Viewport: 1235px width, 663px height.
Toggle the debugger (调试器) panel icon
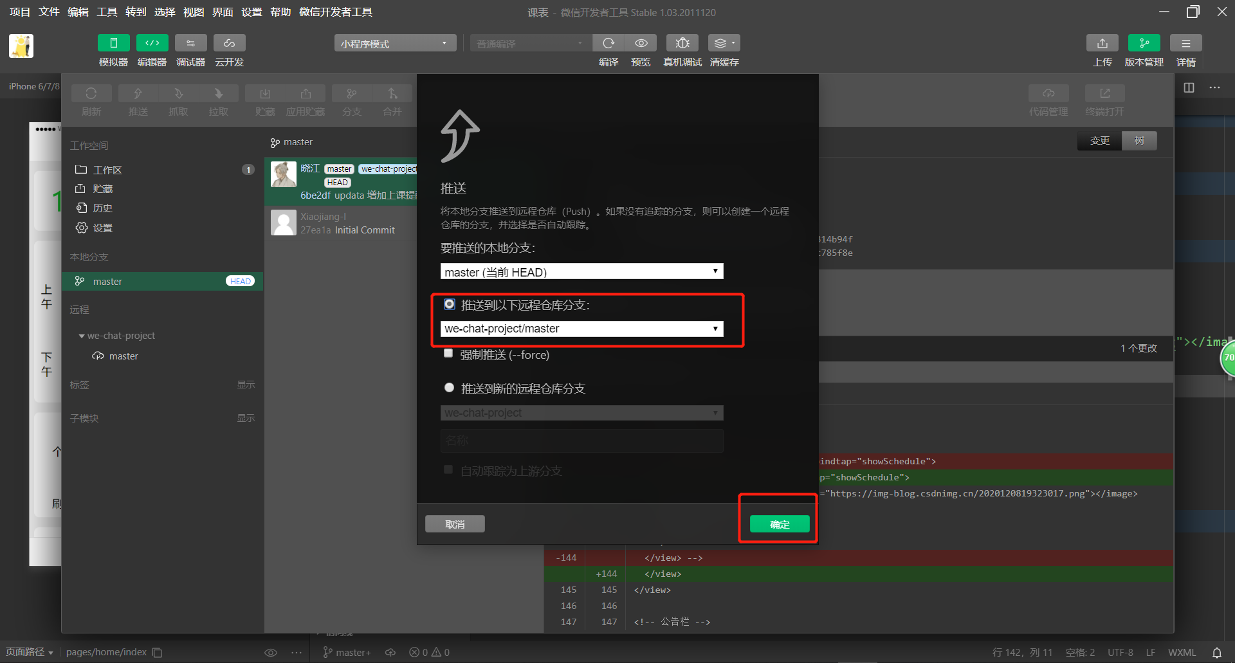tap(190, 43)
